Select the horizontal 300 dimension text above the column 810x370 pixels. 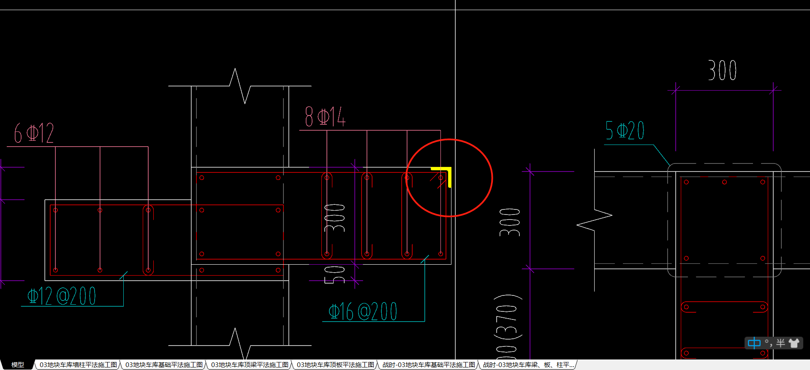[x=723, y=70]
